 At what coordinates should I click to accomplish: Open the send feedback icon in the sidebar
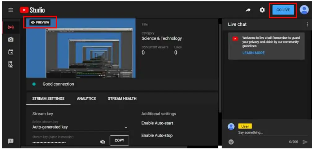(x=11, y=141)
